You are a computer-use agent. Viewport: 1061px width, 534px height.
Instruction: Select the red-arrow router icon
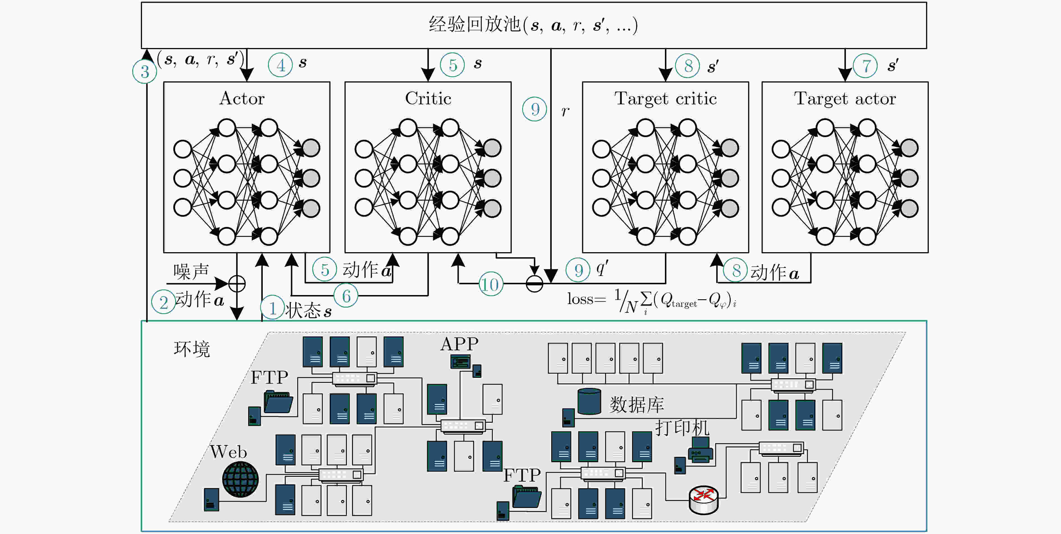pos(703,500)
